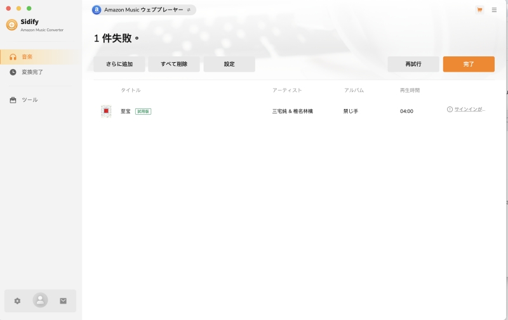This screenshot has height=320, width=508.
Task: Click the アーティスト column header
Action: (x=287, y=90)
